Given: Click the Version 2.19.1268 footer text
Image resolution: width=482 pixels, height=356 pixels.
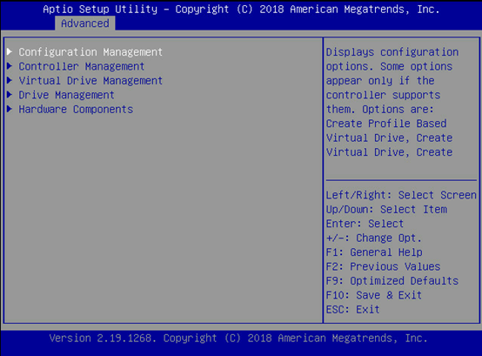Looking at the screenshot, I should click(238, 339).
